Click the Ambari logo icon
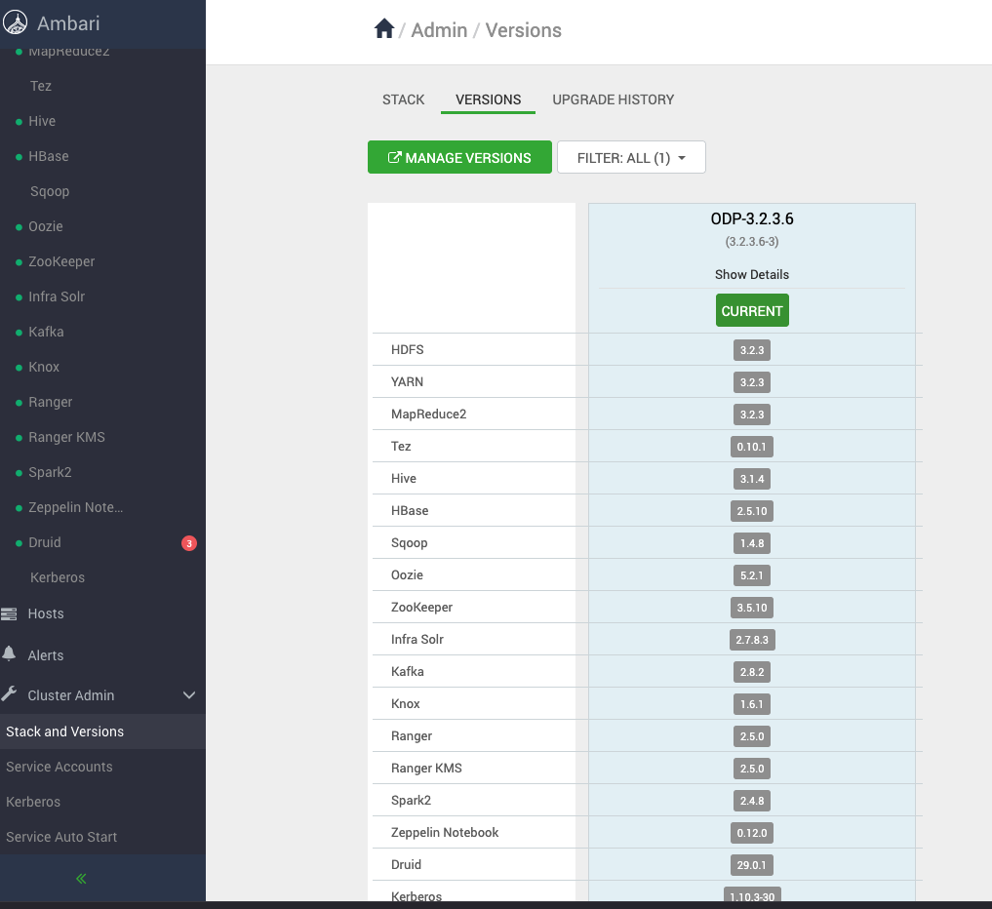Image resolution: width=992 pixels, height=909 pixels. pyautogui.click(x=16, y=22)
